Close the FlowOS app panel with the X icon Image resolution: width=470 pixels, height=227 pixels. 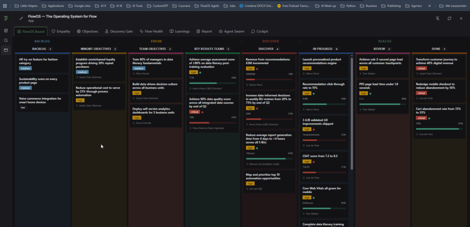pyautogui.click(x=461, y=18)
